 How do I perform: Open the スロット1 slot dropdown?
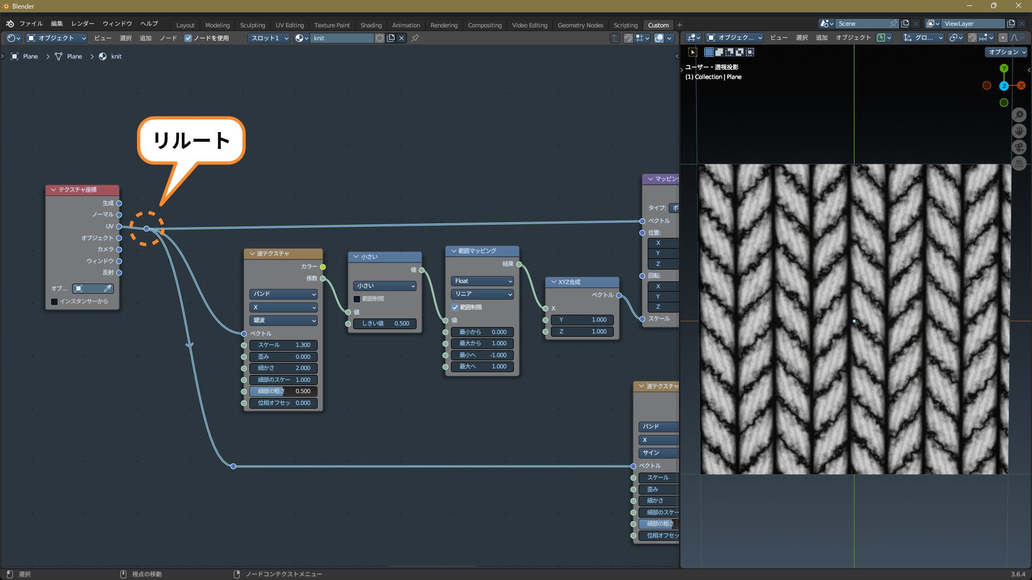pyautogui.click(x=269, y=38)
